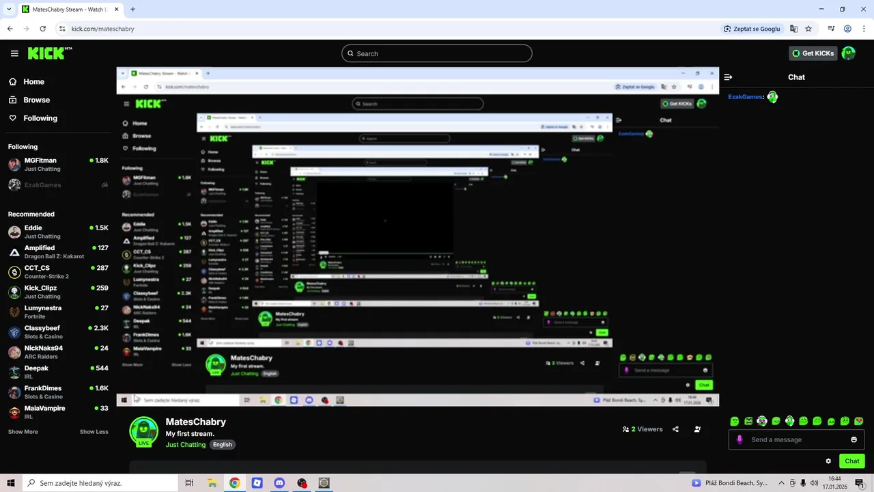Viewport: 874px width, 492px height.
Task: Open Lumynestra channel
Action: click(58, 312)
